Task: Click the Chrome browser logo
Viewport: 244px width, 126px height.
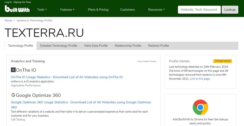Action: (200, 107)
